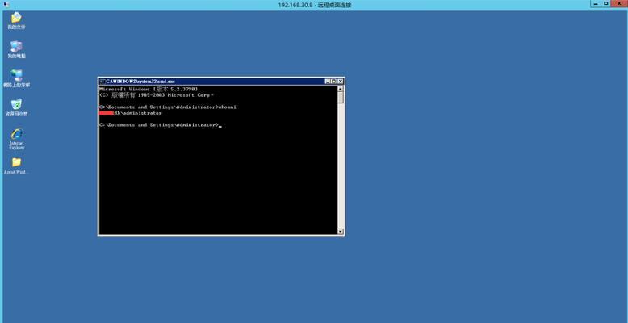Minimize the cmd.exe window

click(x=328, y=82)
